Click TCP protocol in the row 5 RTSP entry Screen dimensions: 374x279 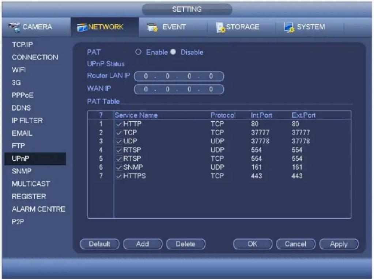pyautogui.click(x=217, y=159)
